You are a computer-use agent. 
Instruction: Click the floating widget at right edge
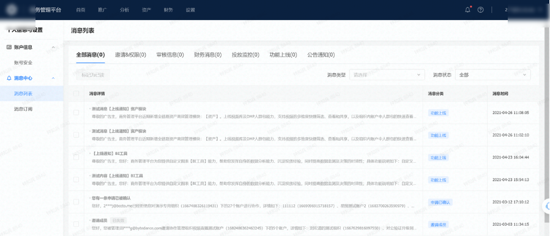pyautogui.click(x=546, y=207)
